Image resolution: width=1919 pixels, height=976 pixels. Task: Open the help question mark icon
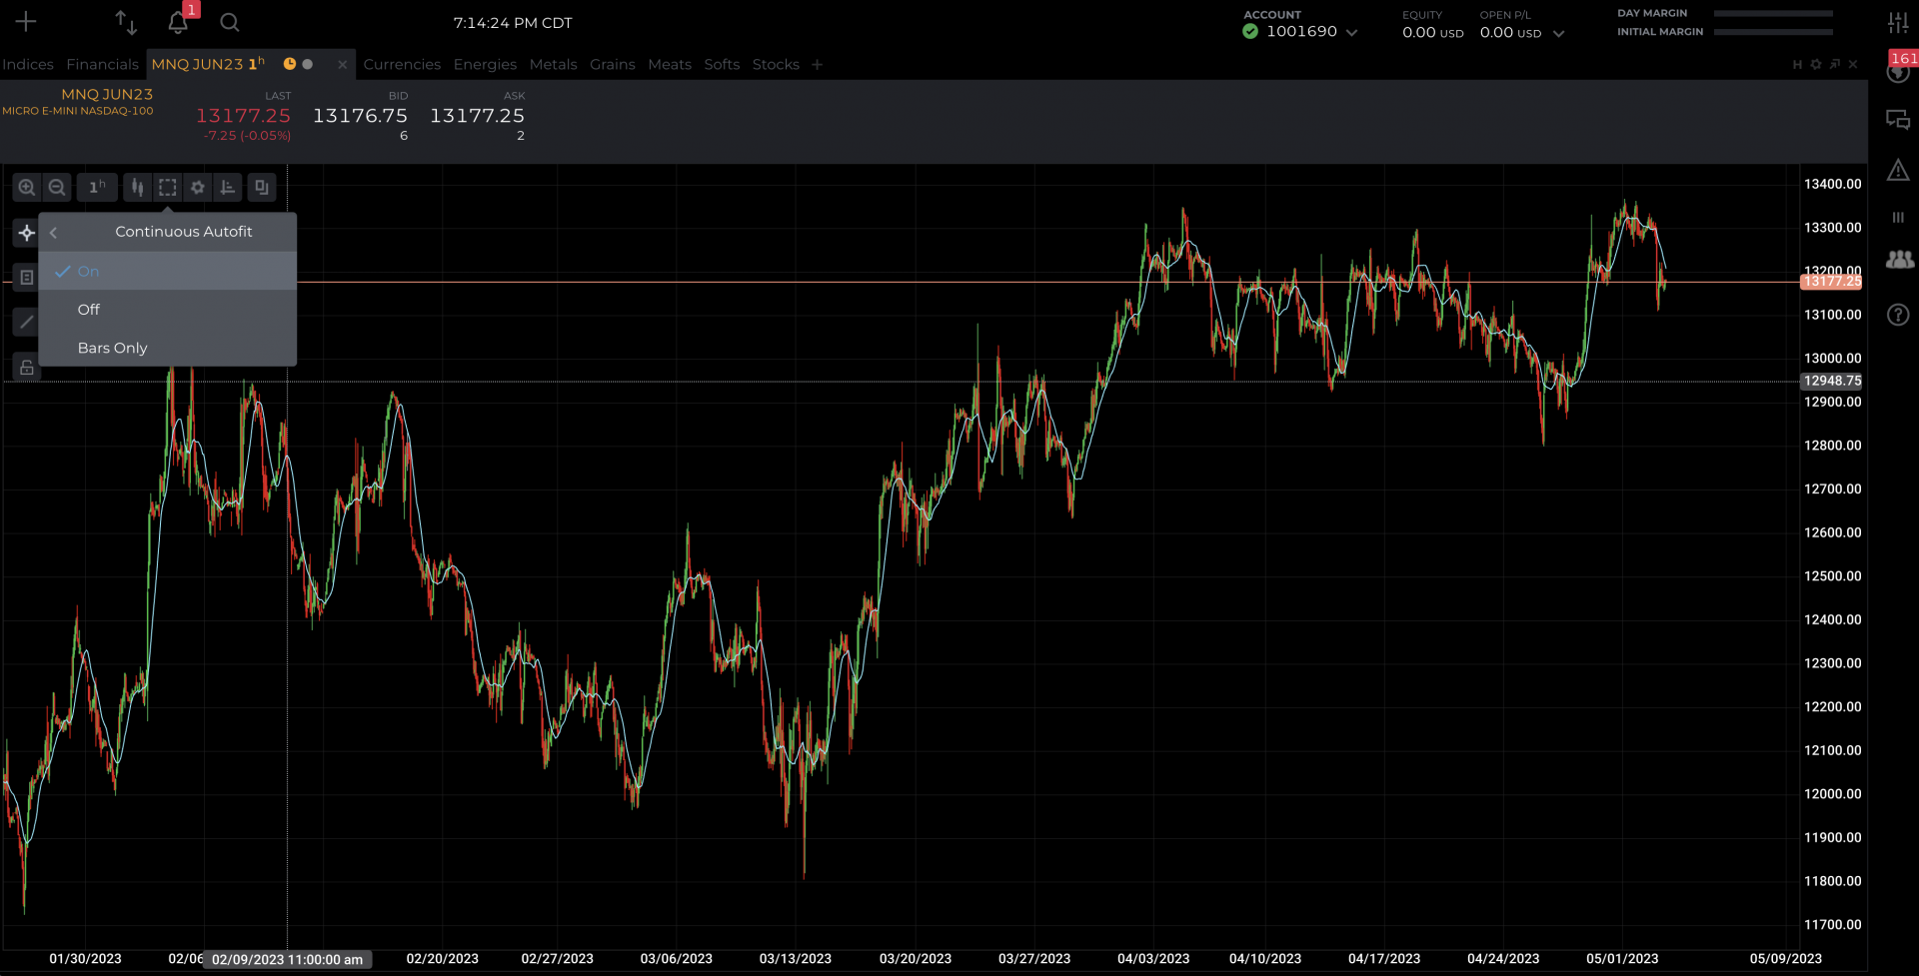tap(1898, 315)
